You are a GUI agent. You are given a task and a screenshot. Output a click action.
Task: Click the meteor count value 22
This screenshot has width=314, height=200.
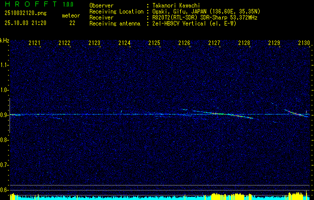click(72, 23)
